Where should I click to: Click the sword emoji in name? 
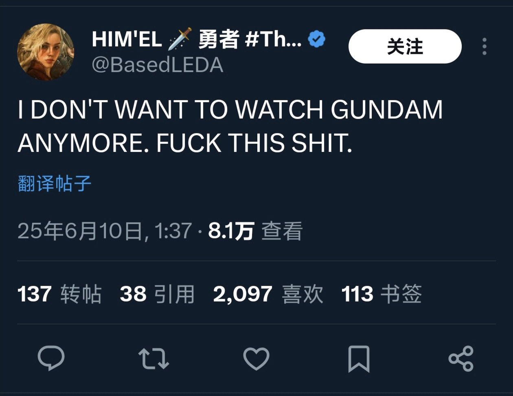[x=180, y=39]
